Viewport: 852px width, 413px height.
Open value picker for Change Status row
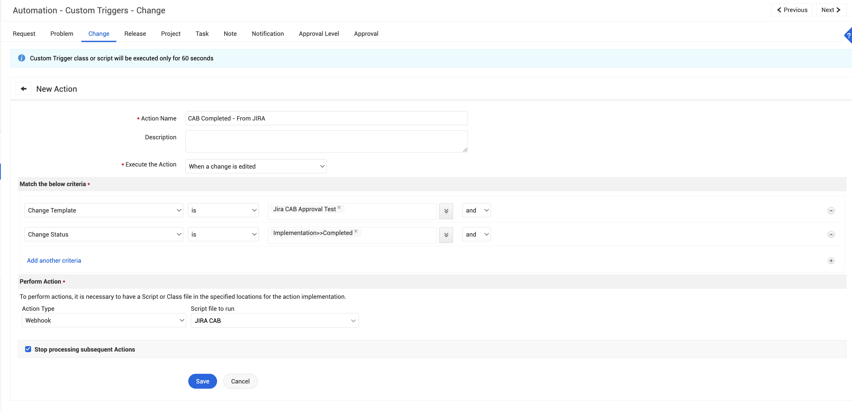pyautogui.click(x=446, y=235)
